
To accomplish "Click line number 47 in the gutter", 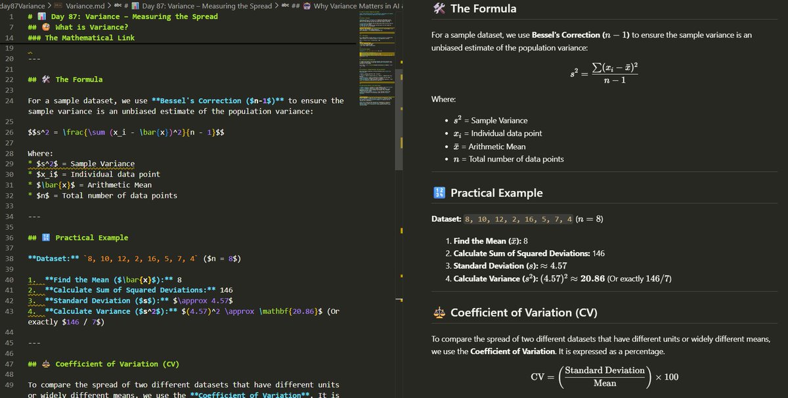I will (x=9, y=363).
